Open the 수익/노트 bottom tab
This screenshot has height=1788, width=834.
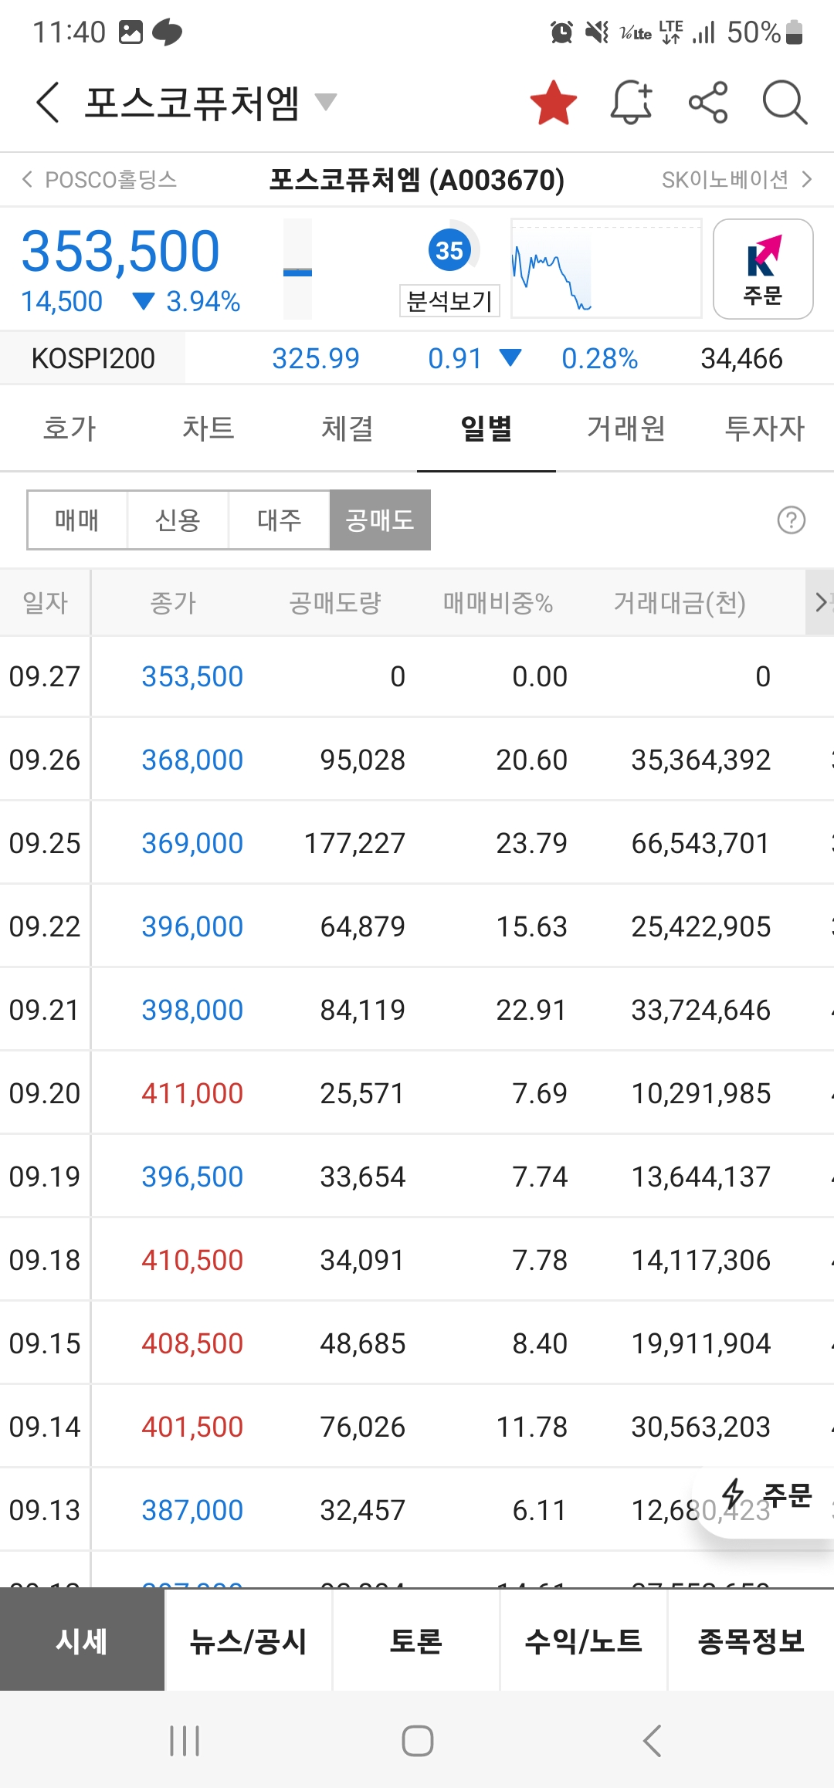(x=583, y=1641)
